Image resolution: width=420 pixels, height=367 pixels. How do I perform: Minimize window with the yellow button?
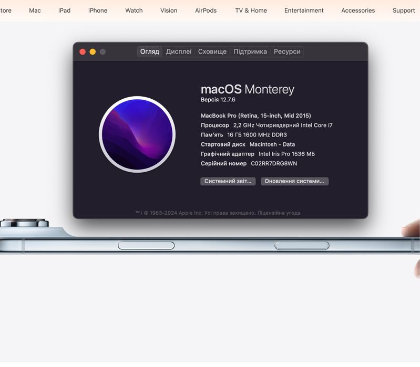[93, 51]
